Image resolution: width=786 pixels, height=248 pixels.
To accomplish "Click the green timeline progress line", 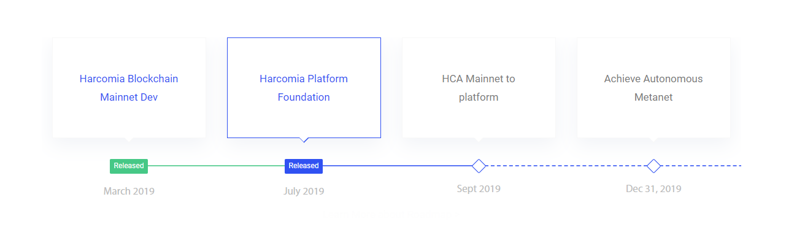I will tap(217, 166).
